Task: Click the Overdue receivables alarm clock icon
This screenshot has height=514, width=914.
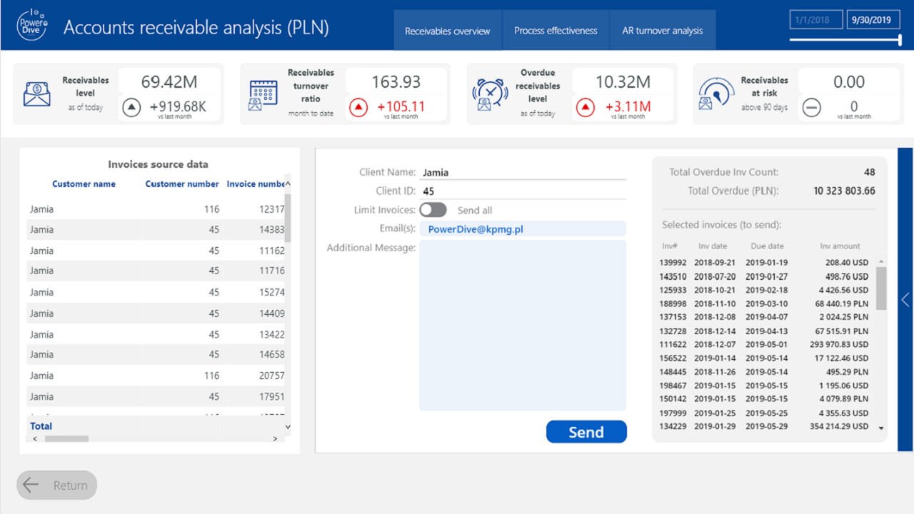Action: 490,94
